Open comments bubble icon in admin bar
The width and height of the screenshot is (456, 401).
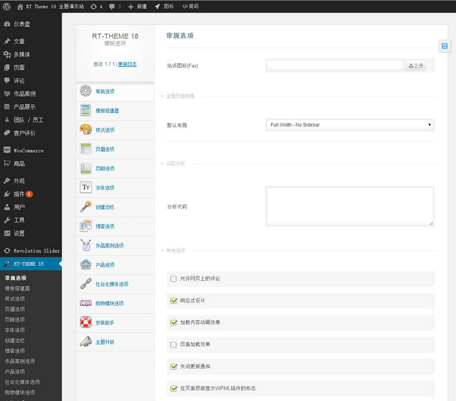point(112,7)
